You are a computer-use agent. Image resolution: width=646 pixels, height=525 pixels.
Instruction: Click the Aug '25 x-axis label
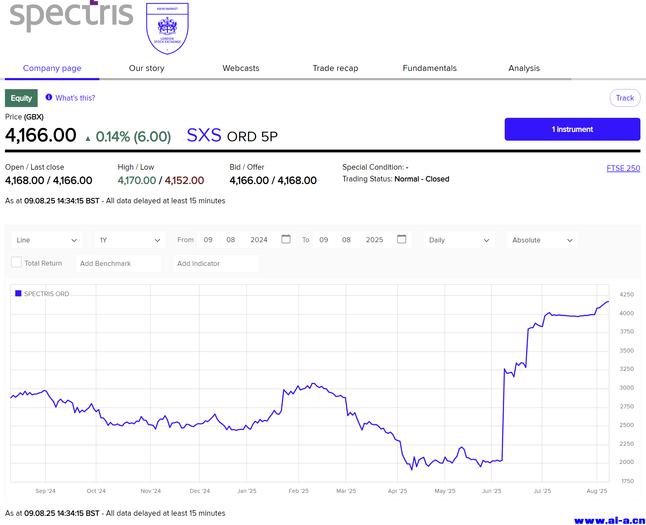[597, 491]
